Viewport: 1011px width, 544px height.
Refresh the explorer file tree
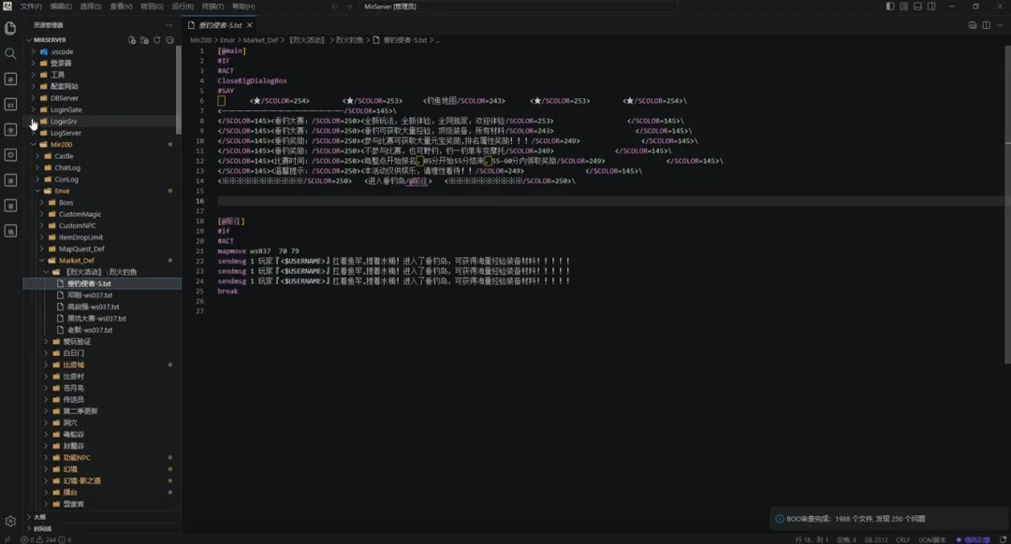click(156, 40)
